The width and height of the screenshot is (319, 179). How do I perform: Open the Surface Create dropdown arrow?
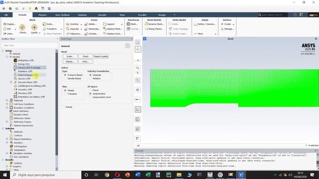pos(233,24)
